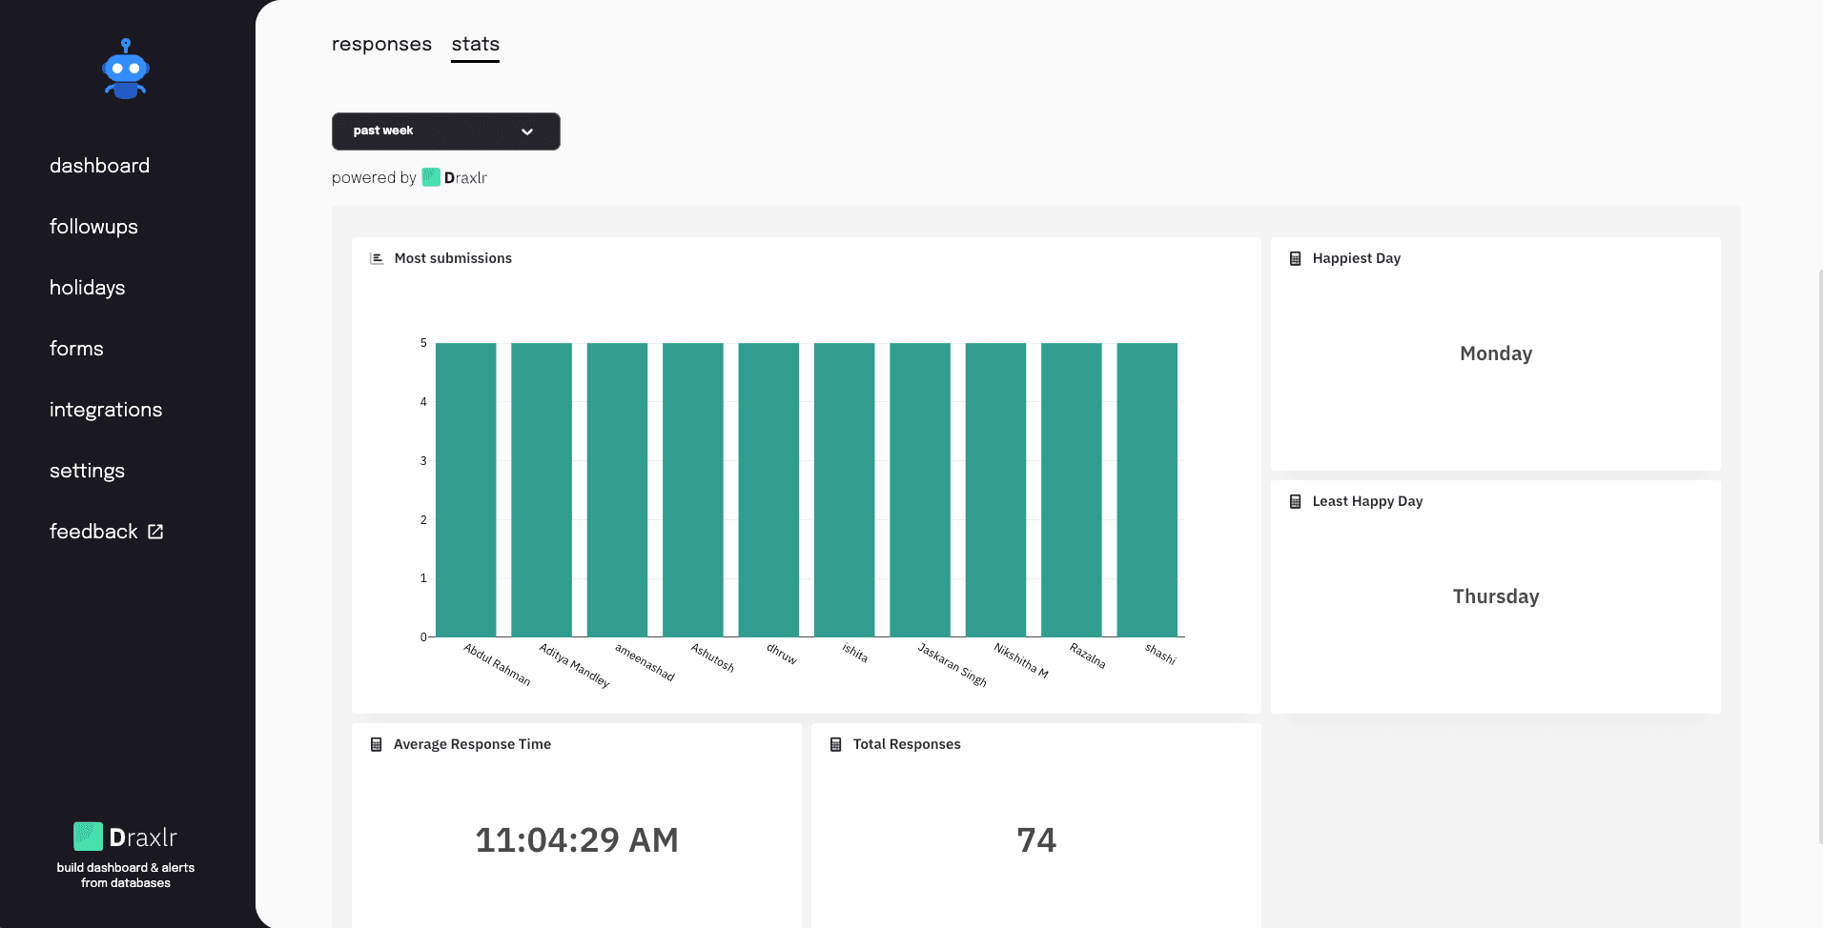Viewport: 1823px width, 928px height.
Task: Click the Happiest Day card icon
Action: pyautogui.click(x=1295, y=258)
